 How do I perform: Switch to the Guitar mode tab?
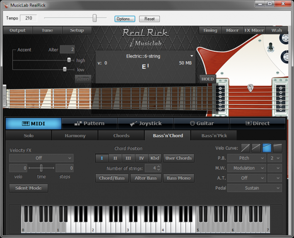(202, 123)
